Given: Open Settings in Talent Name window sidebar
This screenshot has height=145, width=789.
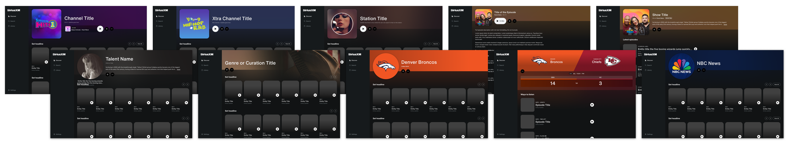Looking at the screenshot, I should pos(57,134).
